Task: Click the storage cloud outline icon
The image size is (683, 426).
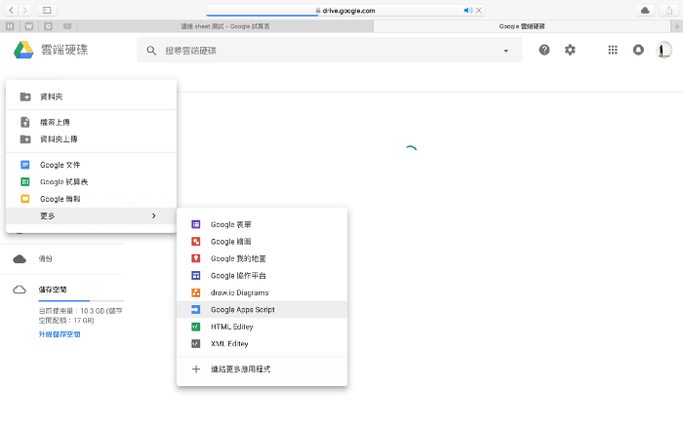Action: pos(20,290)
